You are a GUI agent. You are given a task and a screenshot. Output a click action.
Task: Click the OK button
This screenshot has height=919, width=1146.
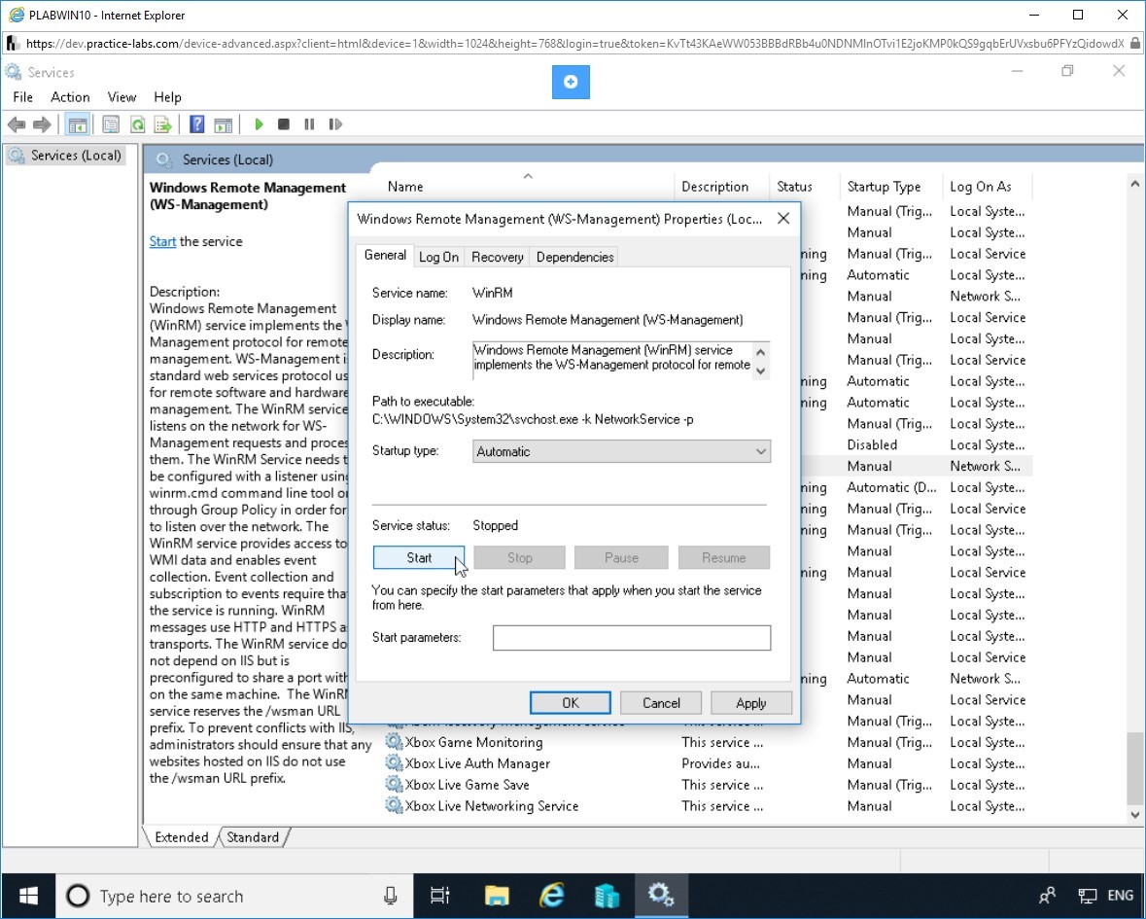pyautogui.click(x=570, y=703)
